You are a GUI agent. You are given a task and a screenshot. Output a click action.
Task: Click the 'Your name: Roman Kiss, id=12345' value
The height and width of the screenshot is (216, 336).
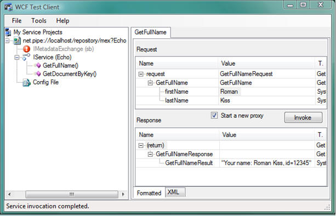click(x=266, y=163)
